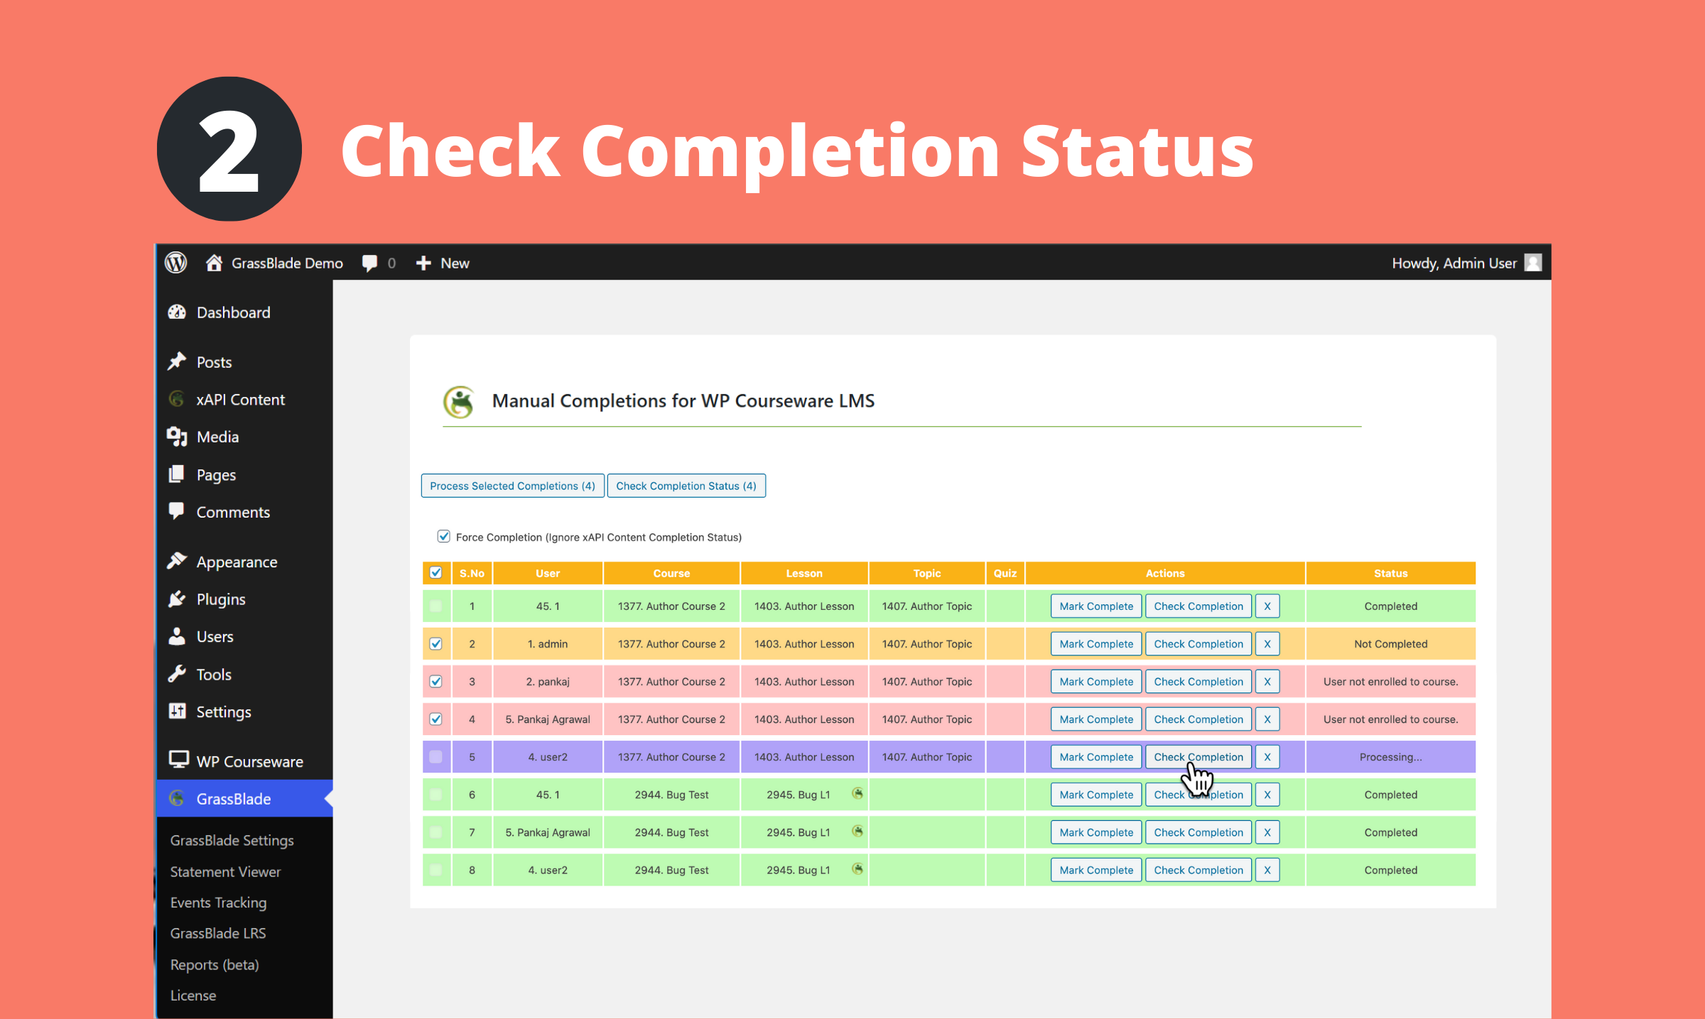The width and height of the screenshot is (1705, 1019).
Task: Click the X button in row 5
Action: click(x=1267, y=757)
